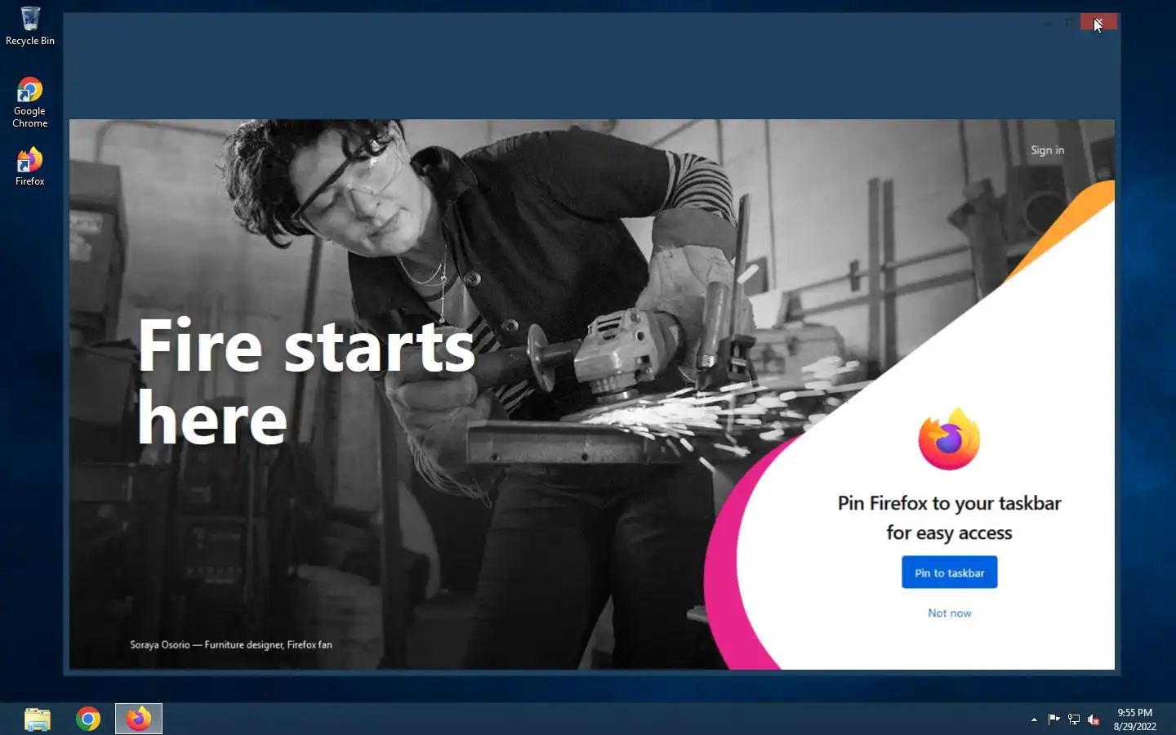The height and width of the screenshot is (735, 1176).
Task: Click the Firefox logo above pin prompt
Action: [x=949, y=440]
